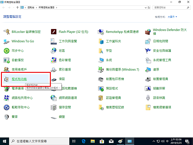Open 疑難排解 icon
The width and height of the screenshot is (193, 145).
tap(148, 88)
